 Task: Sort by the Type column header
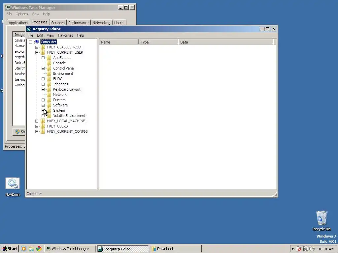click(158, 42)
